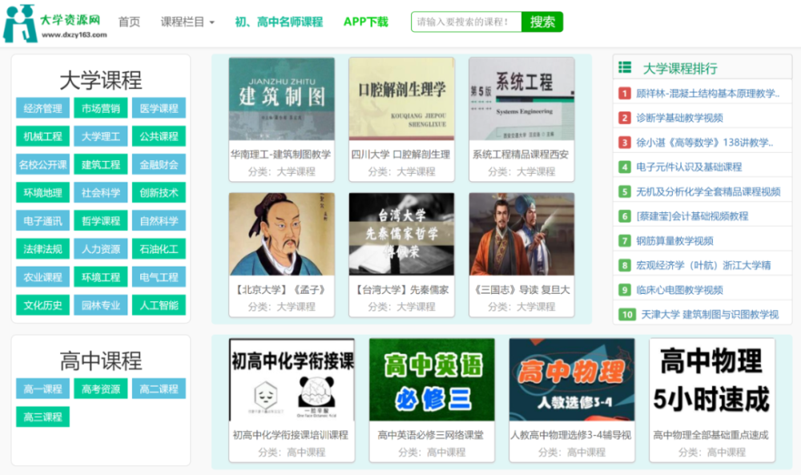This screenshot has width=801, height=475.
Task: Select the 人工智能 category tag
Action: coord(159,304)
